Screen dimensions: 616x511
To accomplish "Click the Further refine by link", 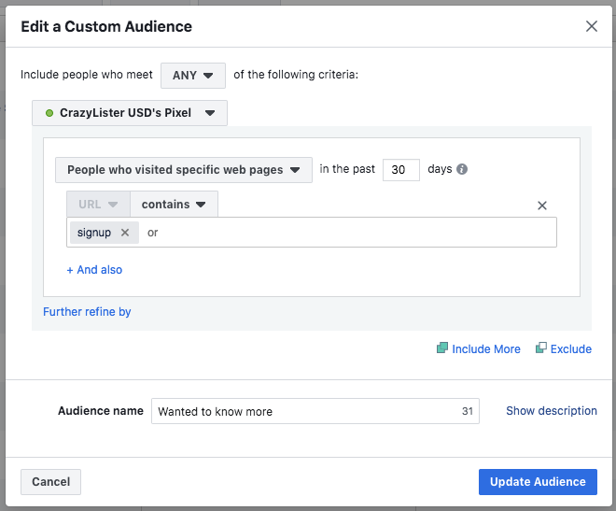I will pyautogui.click(x=87, y=312).
